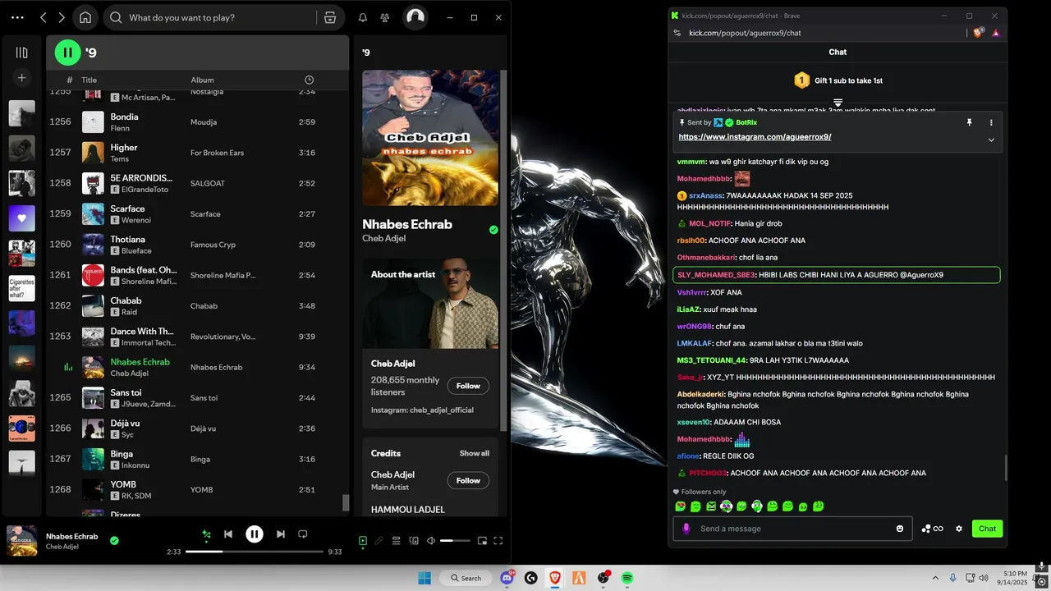Open Friend Activity icon
This screenshot has width=1051, height=591.
(385, 17)
